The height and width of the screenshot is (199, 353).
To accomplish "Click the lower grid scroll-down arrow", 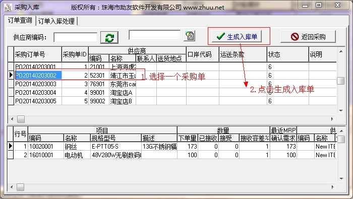I will point(341,178).
